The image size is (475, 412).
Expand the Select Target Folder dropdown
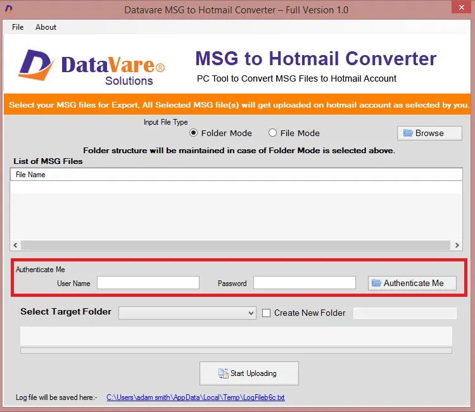[187, 313]
